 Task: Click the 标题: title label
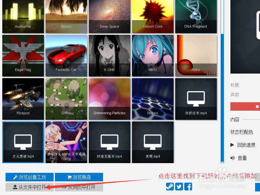coord(235,85)
